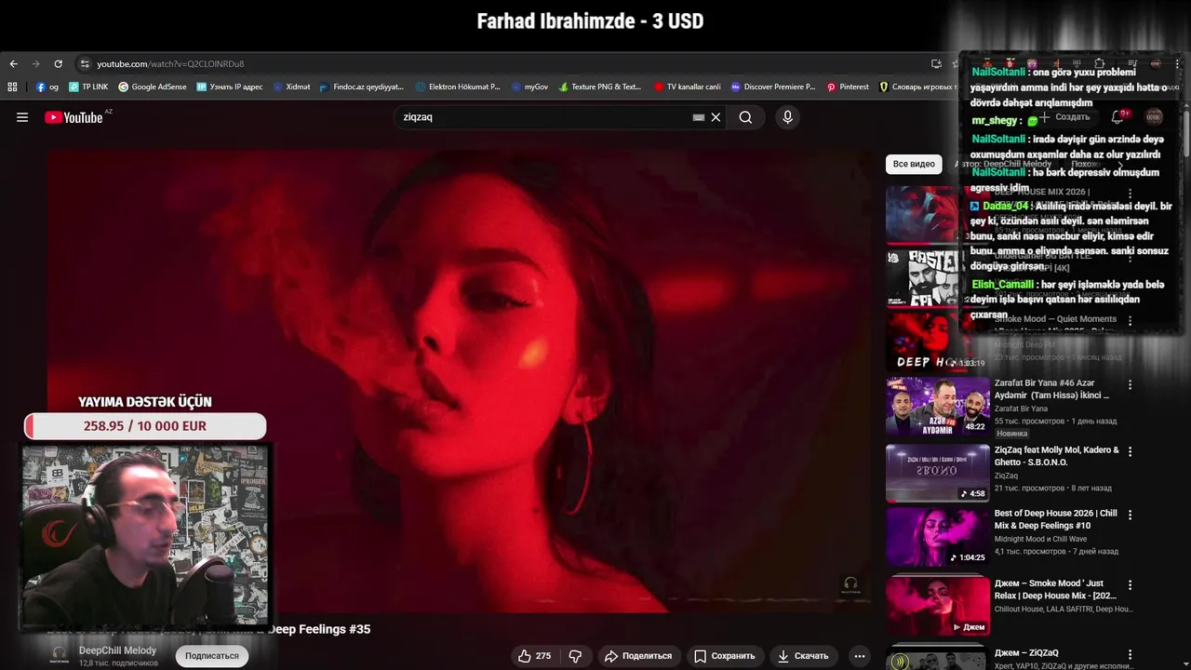Open the browser apps grid shortcut
The image size is (1191, 670).
[x=12, y=87]
